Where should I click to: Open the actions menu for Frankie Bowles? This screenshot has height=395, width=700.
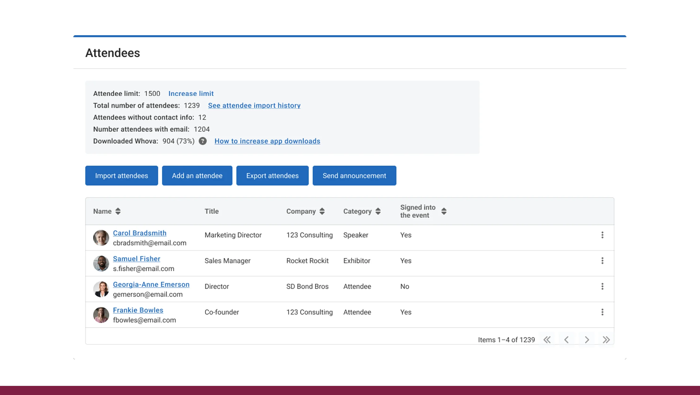[x=602, y=312]
